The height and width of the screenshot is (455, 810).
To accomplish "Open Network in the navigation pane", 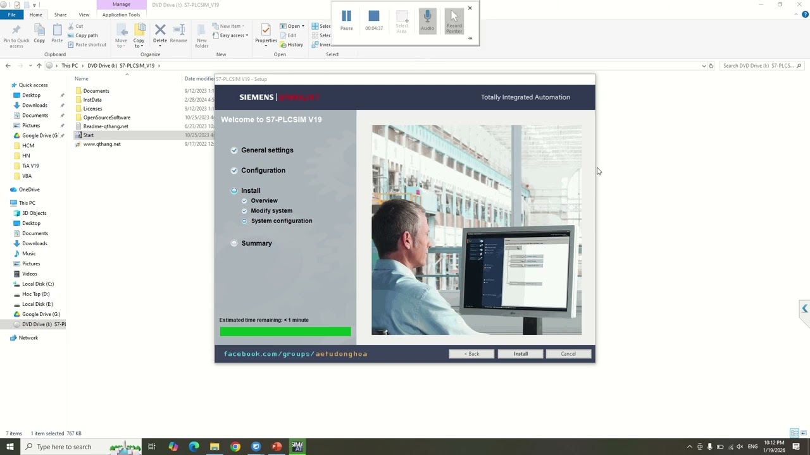I will click(x=28, y=338).
